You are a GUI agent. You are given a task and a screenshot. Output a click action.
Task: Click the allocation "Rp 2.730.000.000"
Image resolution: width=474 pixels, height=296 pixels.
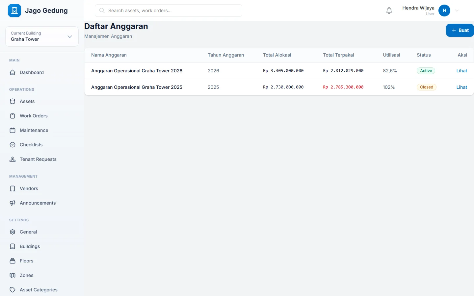[x=283, y=87]
